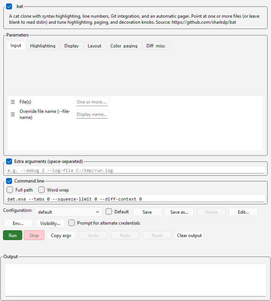The width and height of the screenshot is (271, 301).
Task: Click the Stop button
Action: tap(34, 236)
